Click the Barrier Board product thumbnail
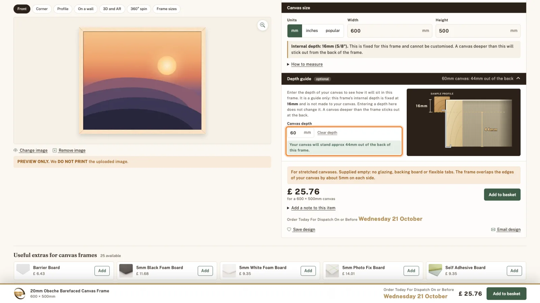 pos(23,270)
